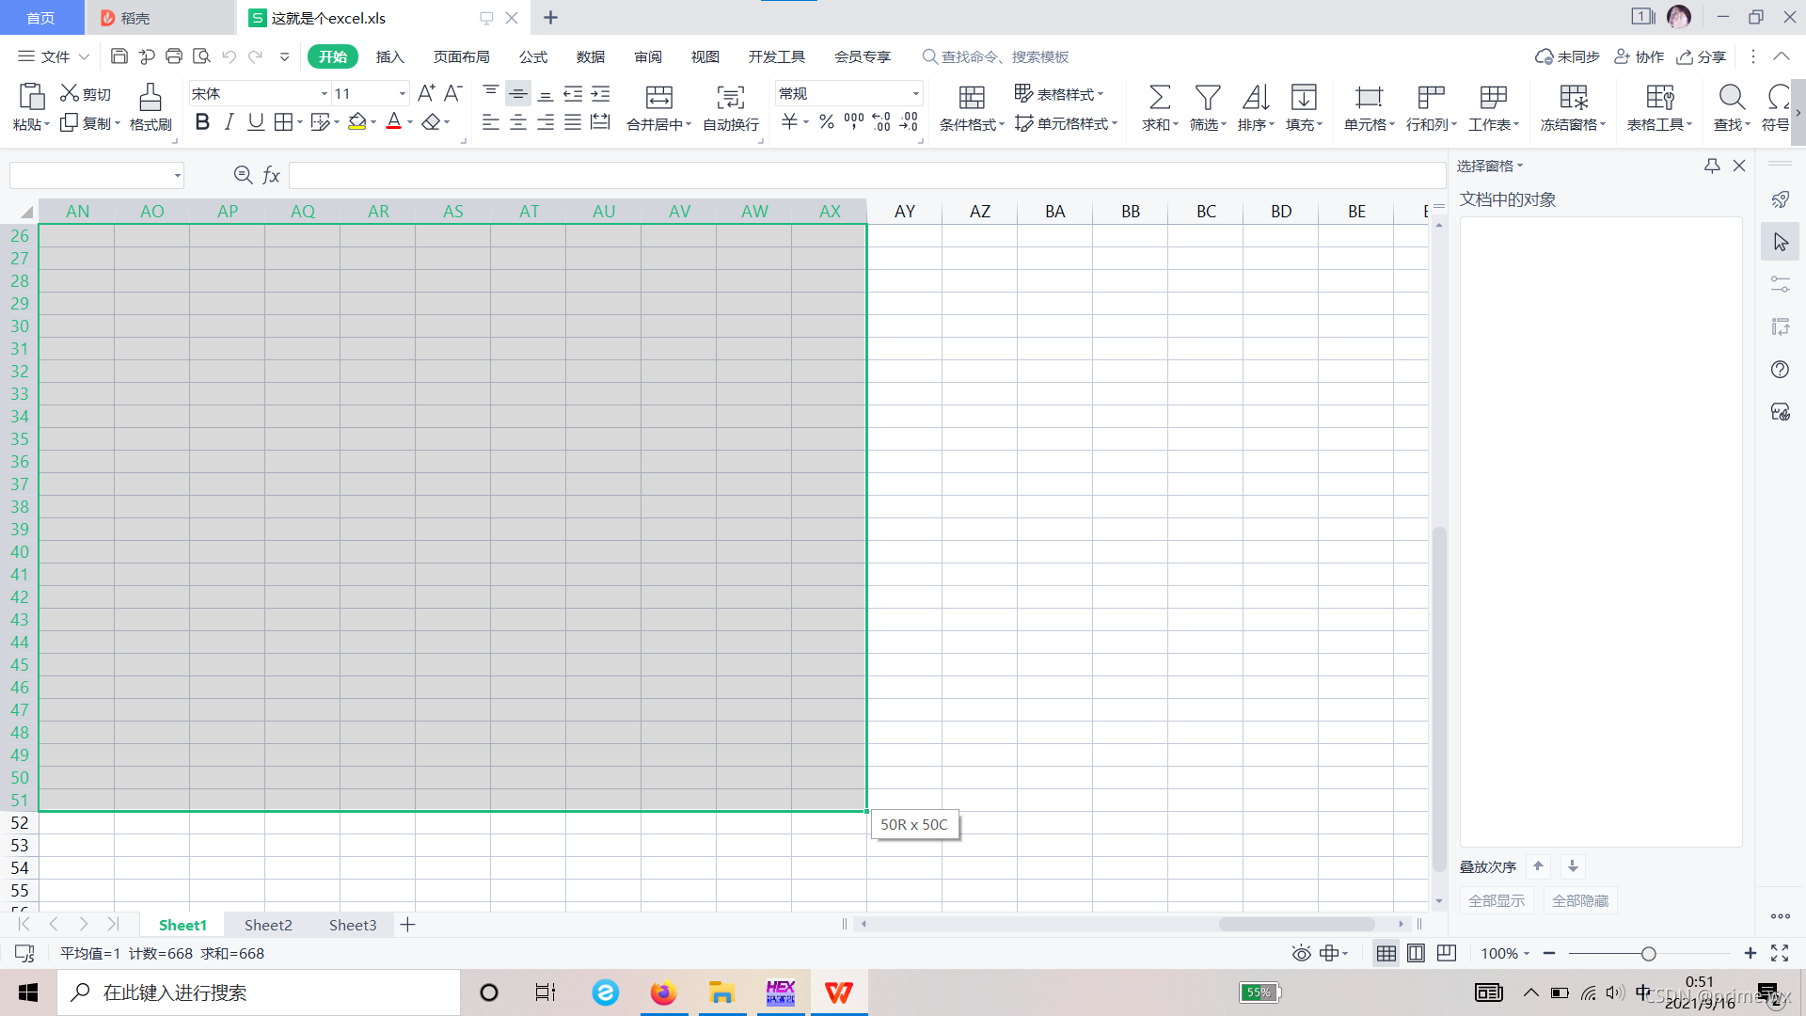Expand the number format dropdown (常规)

coord(915,93)
